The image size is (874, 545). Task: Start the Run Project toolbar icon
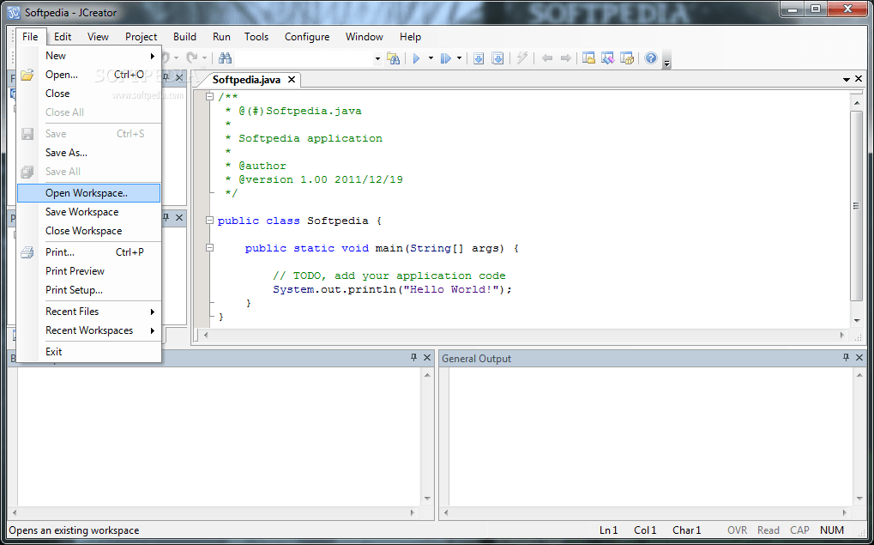coord(446,58)
